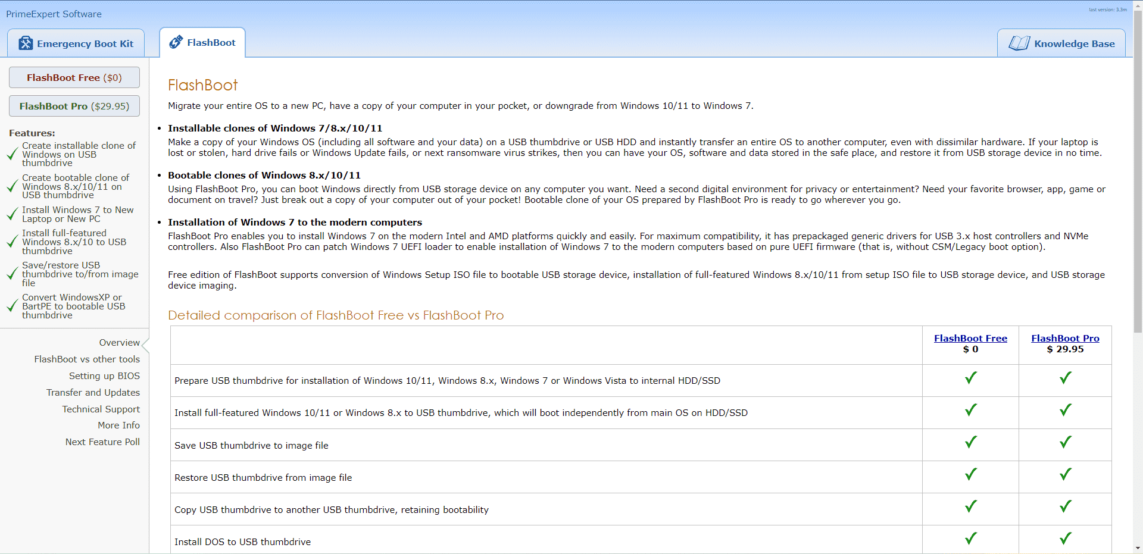
Task: Click Free checkmark for 'Copy USB thumbdrive' row
Action: click(971, 506)
